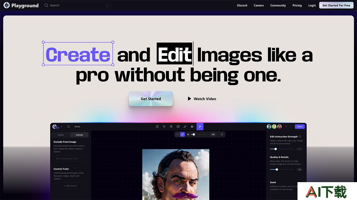Click the Playground logo icon in the site header
The image size is (357, 200).
(x=6, y=5)
